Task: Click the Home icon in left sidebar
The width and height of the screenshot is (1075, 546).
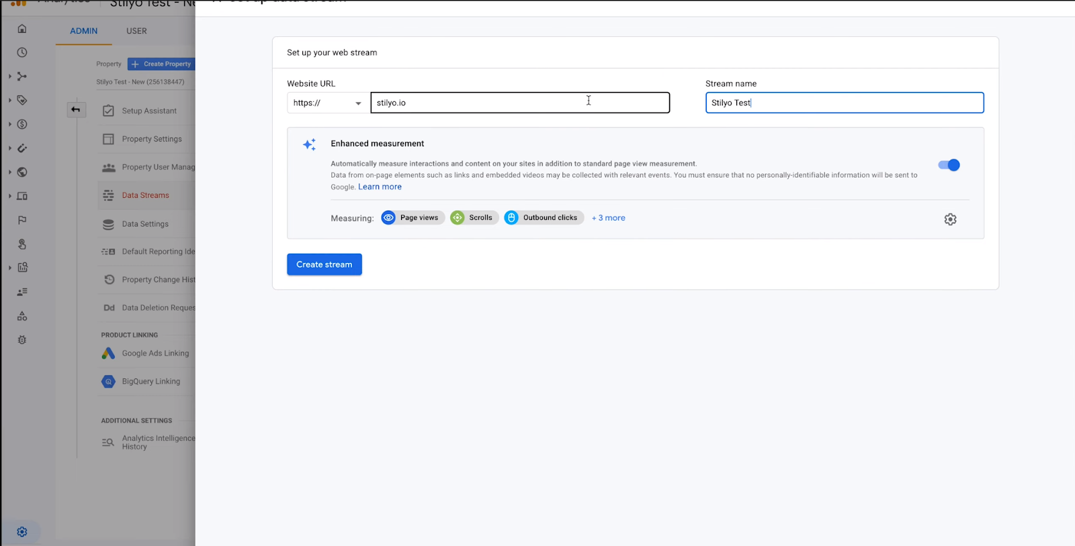Action: 22,29
